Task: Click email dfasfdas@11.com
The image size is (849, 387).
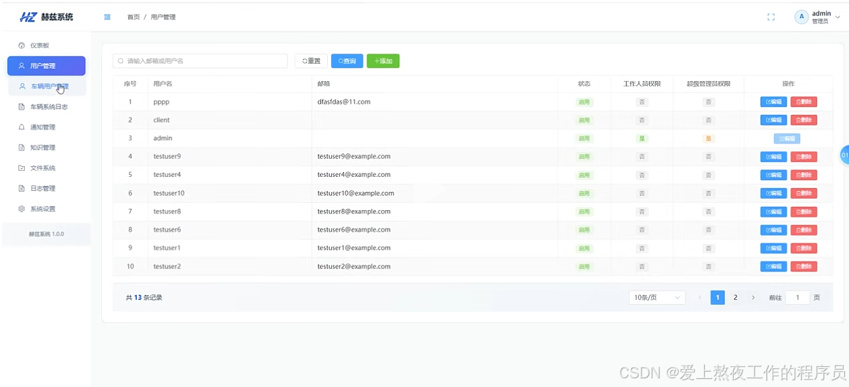Action: (344, 102)
